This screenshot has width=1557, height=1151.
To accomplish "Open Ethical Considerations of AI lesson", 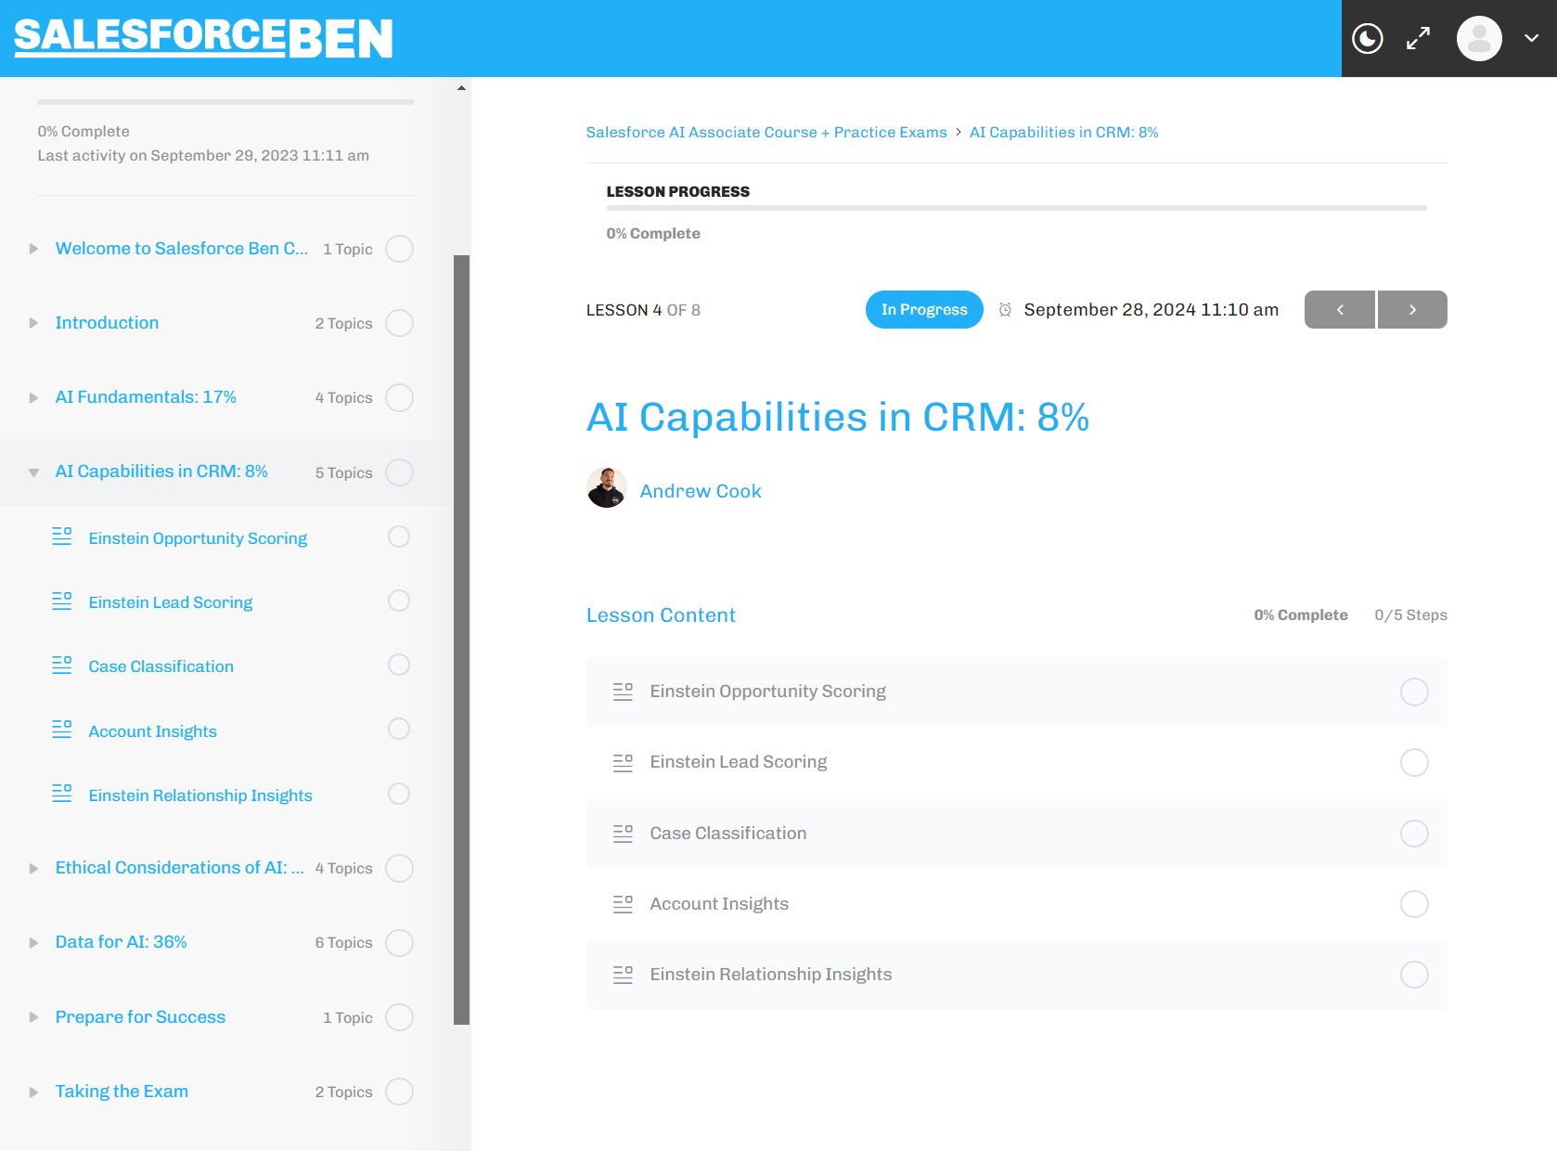I will coord(179,868).
